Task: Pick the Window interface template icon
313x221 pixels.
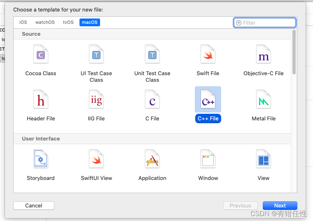Action: click(208, 159)
